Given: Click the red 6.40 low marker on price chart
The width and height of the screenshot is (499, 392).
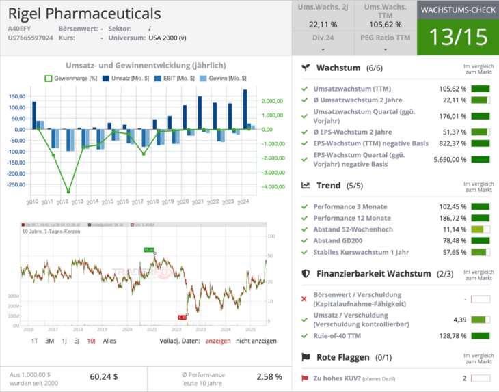Looking at the screenshot, I should (183, 318).
